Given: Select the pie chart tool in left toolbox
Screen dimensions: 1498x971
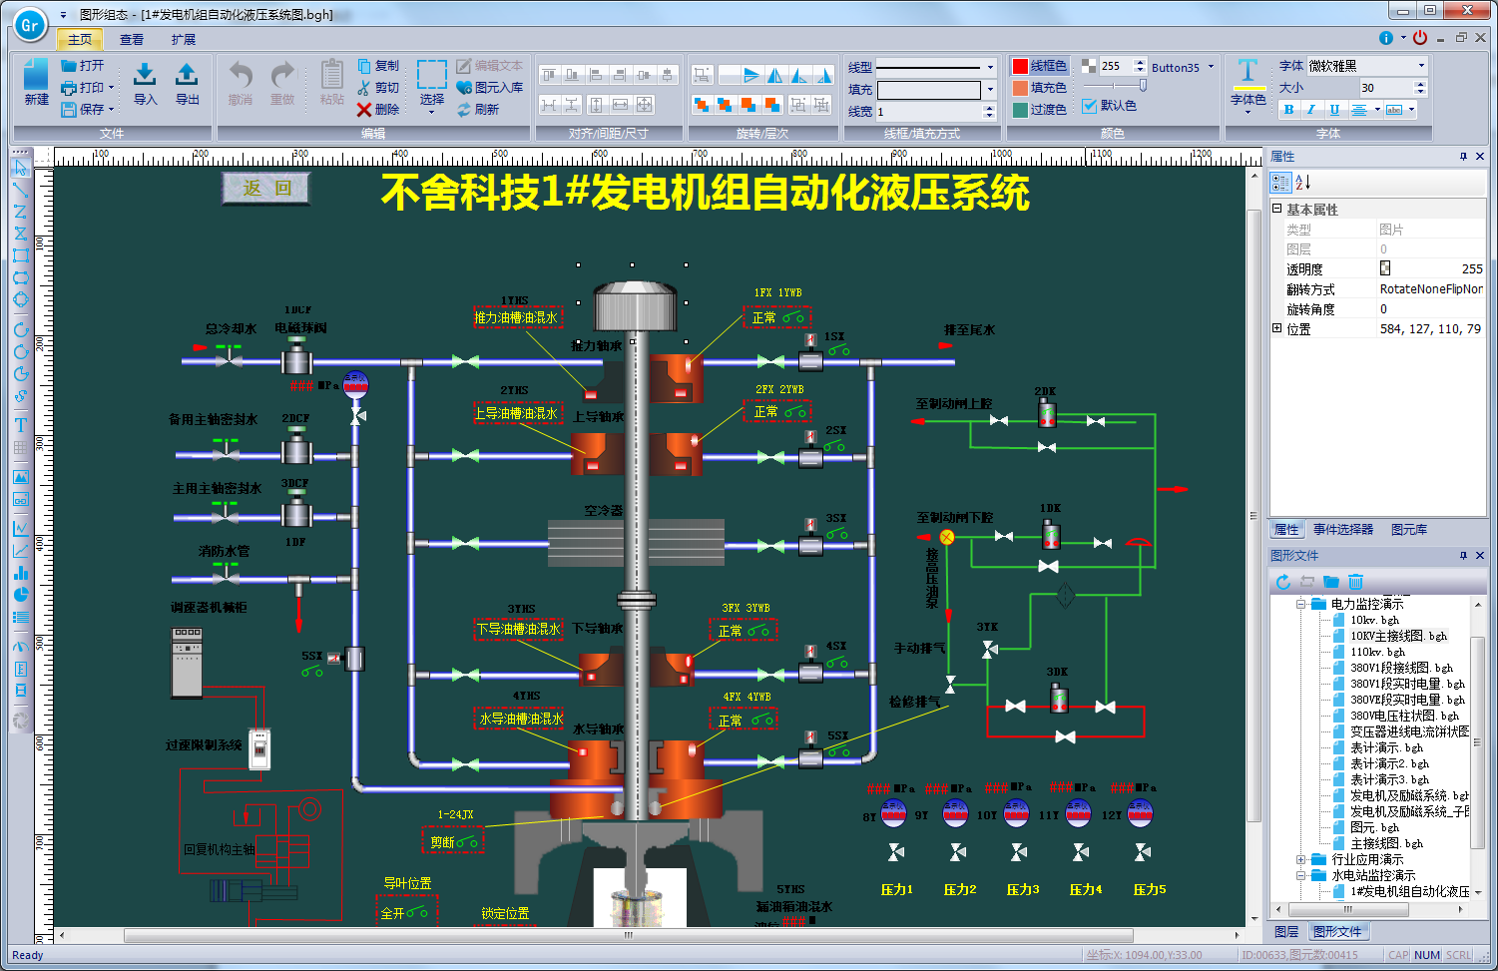Looking at the screenshot, I should pos(20,595).
